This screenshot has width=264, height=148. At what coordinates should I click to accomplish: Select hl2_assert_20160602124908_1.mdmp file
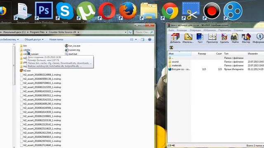(40, 75)
